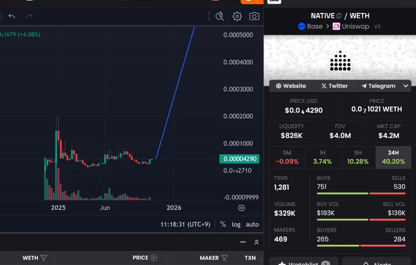416x265 pixels.
Task: Copy NATIVE token address icon
Action: click(x=339, y=16)
